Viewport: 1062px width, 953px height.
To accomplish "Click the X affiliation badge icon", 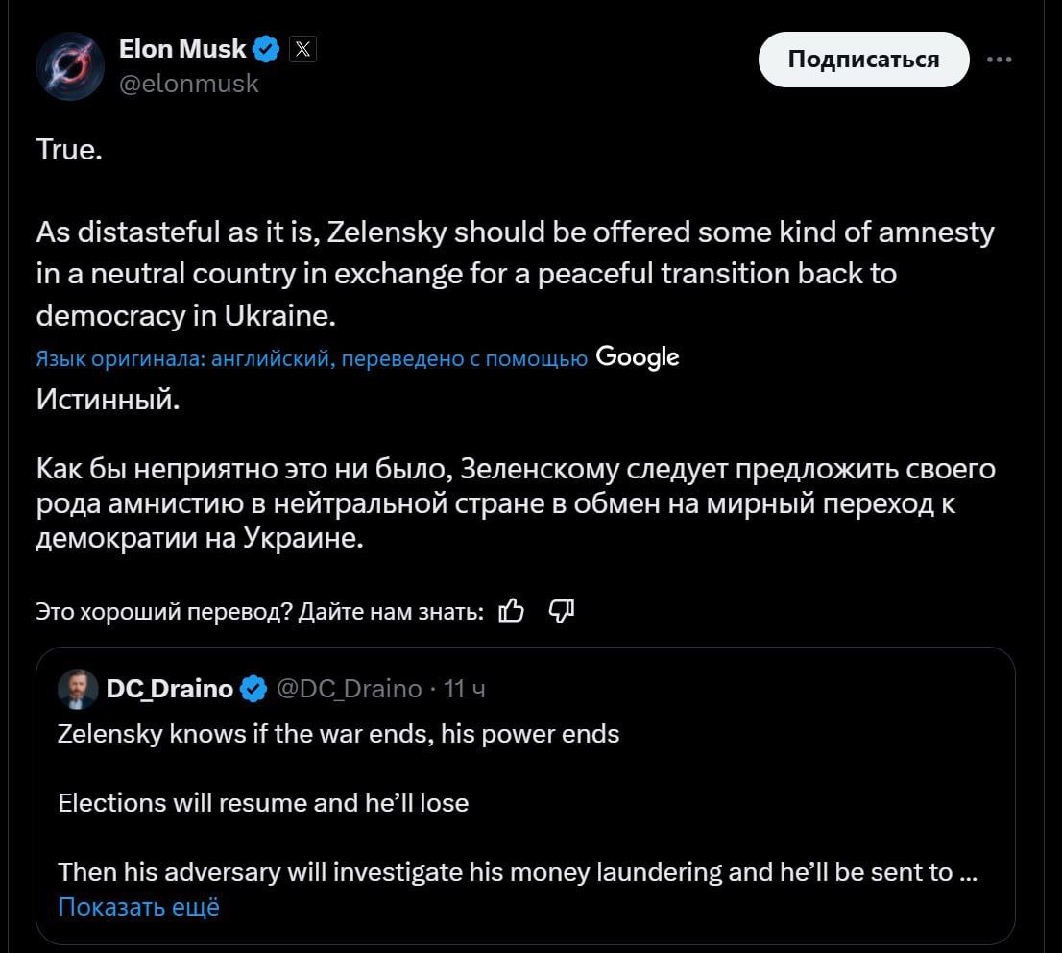I will coord(302,49).
